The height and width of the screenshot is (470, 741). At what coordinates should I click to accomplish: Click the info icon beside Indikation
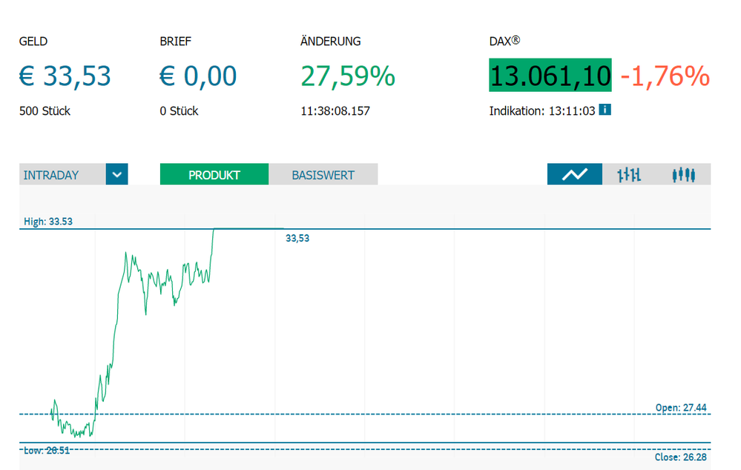605,110
